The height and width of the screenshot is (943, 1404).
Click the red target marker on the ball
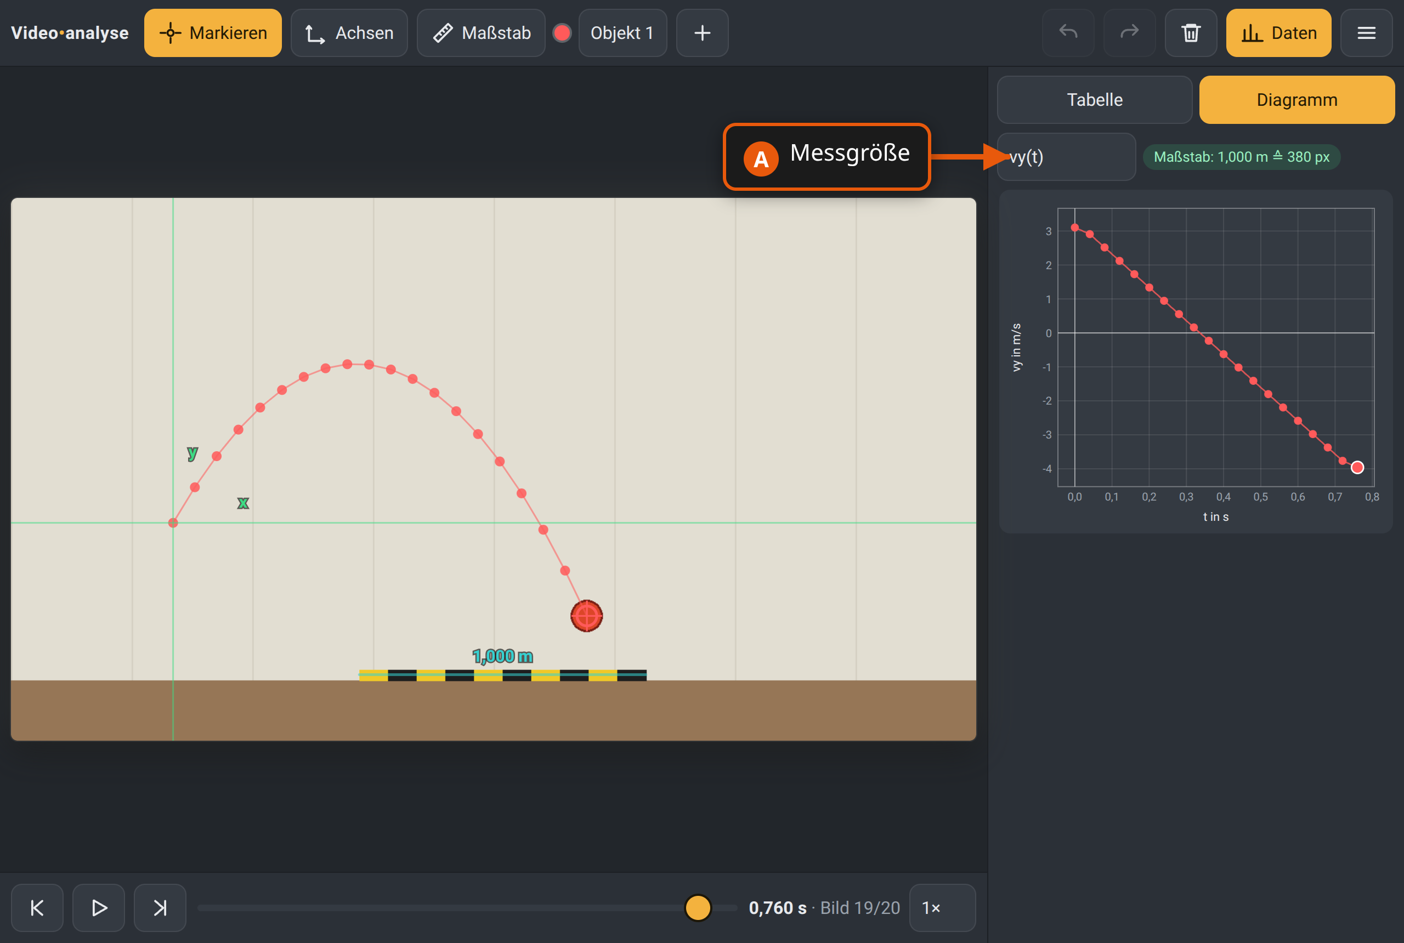click(586, 616)
